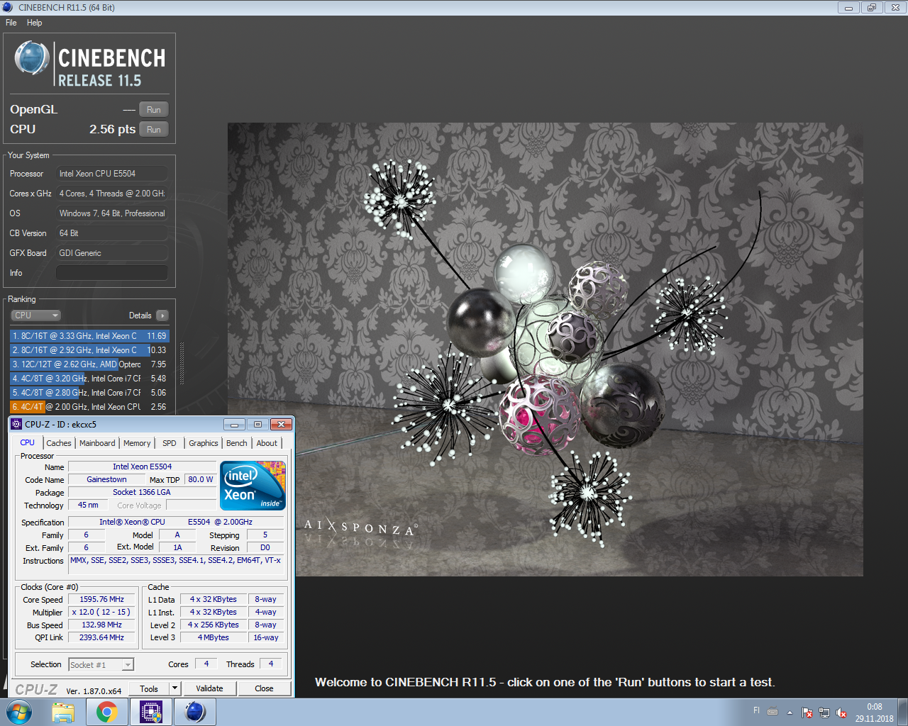Click Level 3 cache value 4 MBytes

coord(213,637)
